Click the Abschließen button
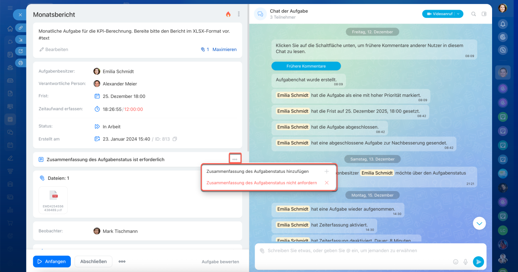Screen dimensions: 518x272 point(93,261)
